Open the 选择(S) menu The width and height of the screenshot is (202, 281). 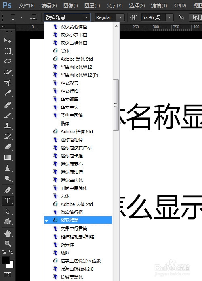pyautogui.click(x=137, y=6)
